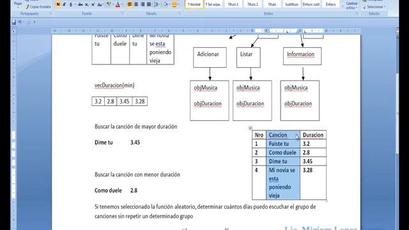This screenshot has width=409, height=230.
Task: Click the table move handle
Action: 250,128
